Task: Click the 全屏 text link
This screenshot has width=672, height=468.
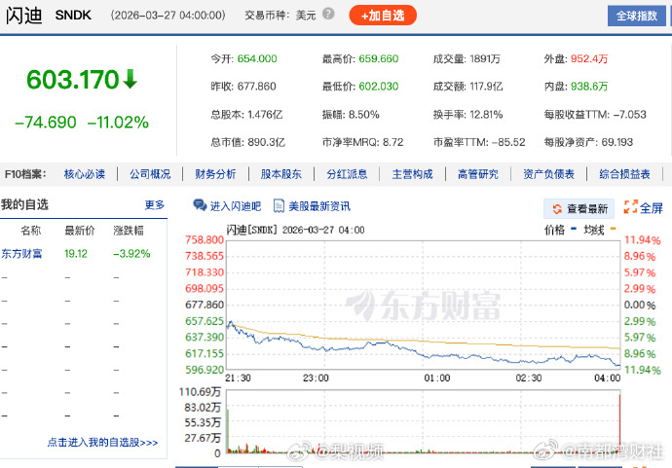Action: tap(652, 208)
